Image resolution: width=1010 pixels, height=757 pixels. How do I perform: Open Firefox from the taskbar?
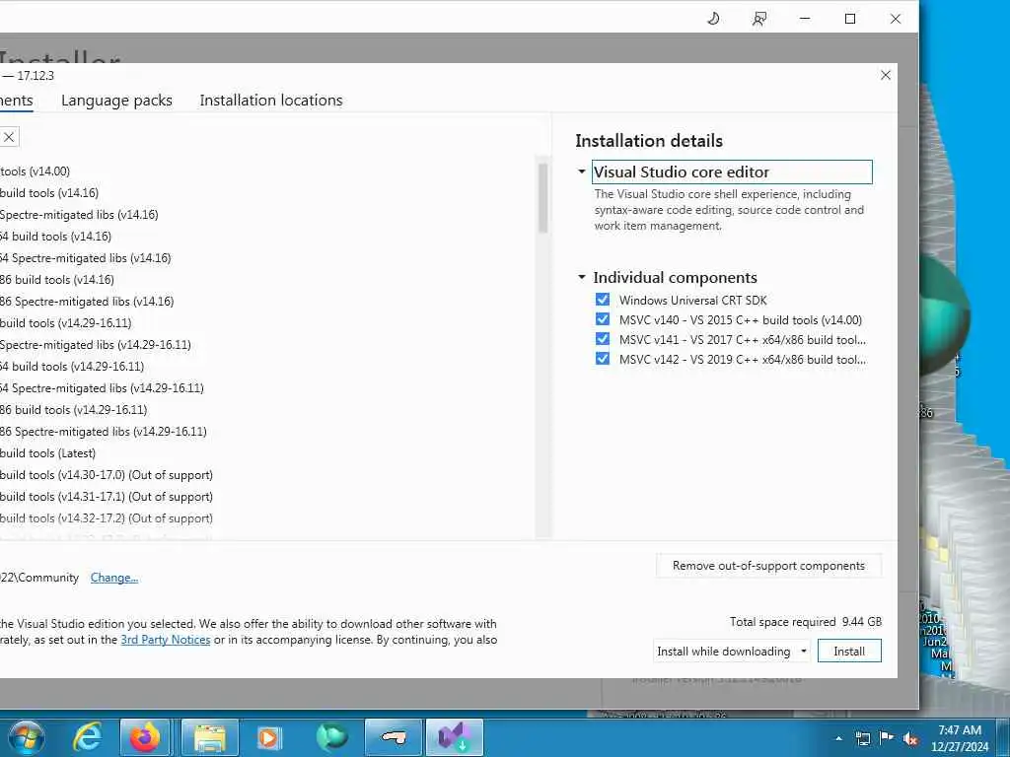point(146,737)
